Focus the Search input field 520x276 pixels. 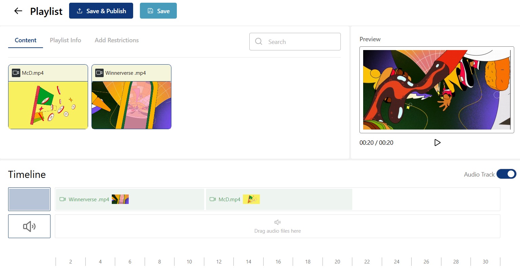295,42
